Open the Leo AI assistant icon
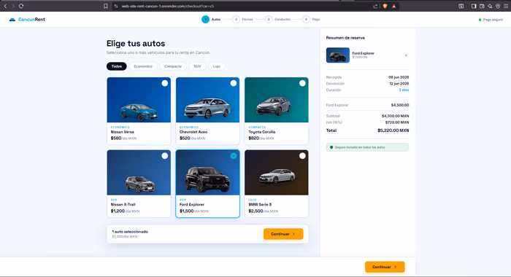 pos(490,6)
